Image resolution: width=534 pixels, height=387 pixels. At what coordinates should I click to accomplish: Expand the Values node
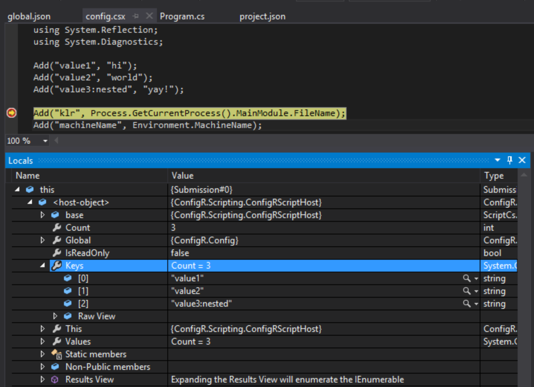[42, 341]
